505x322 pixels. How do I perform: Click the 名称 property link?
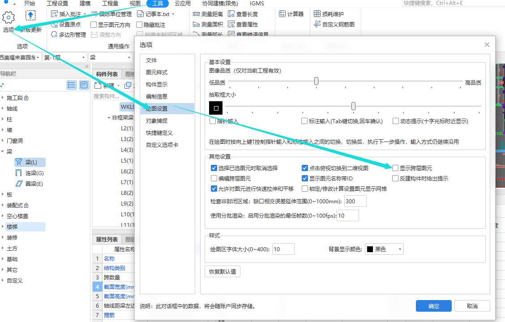pos(109,258)
